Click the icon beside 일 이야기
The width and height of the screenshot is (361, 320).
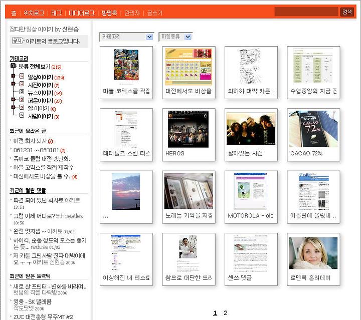(22, 107)
